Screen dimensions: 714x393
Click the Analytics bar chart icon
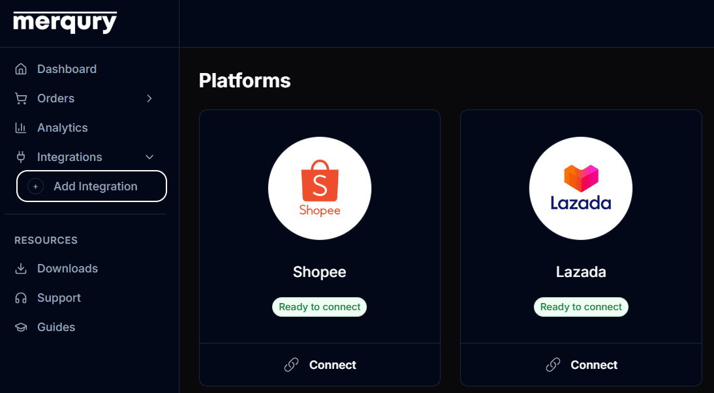pos(21,128)
